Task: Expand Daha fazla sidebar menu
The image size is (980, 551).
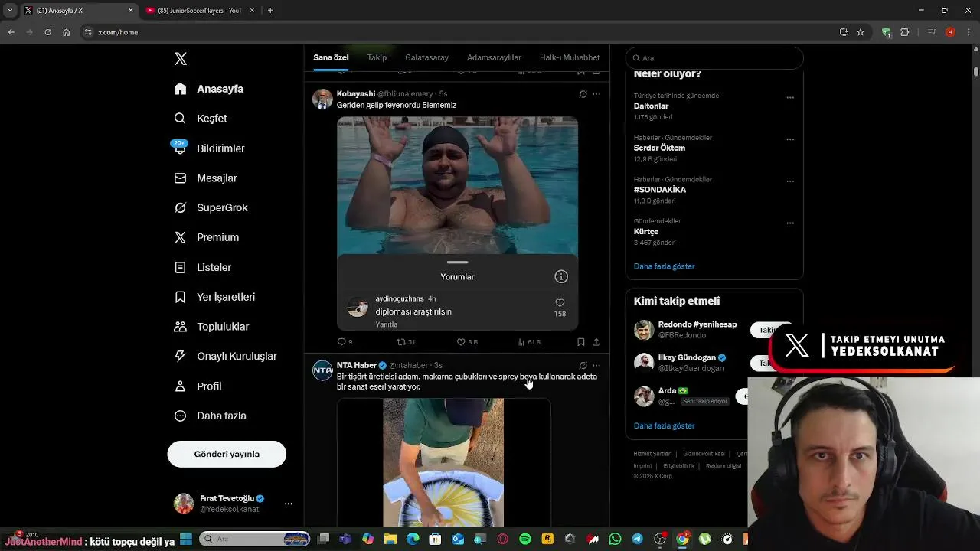Action: point(210,416)
